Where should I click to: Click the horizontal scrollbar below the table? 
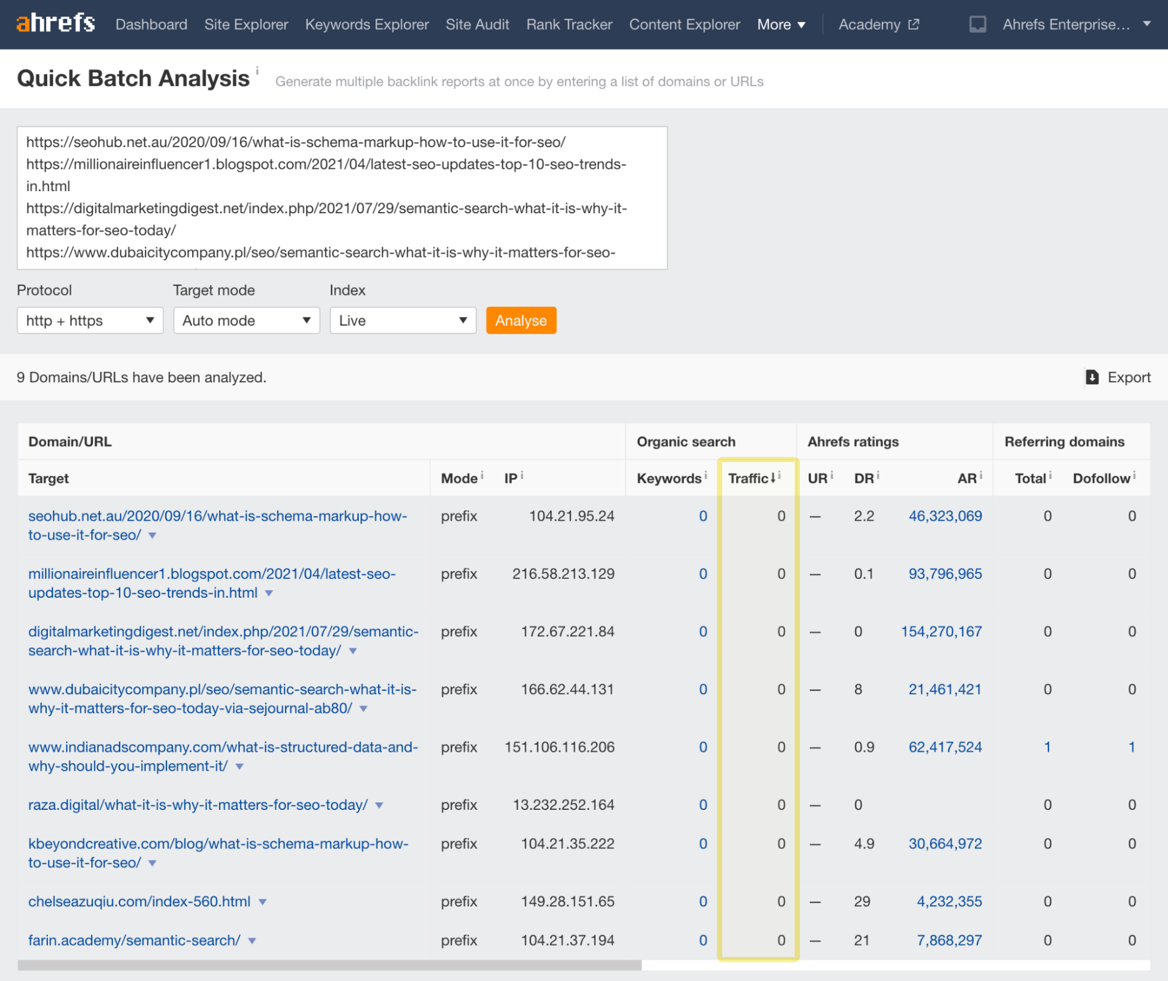(329, 965)
